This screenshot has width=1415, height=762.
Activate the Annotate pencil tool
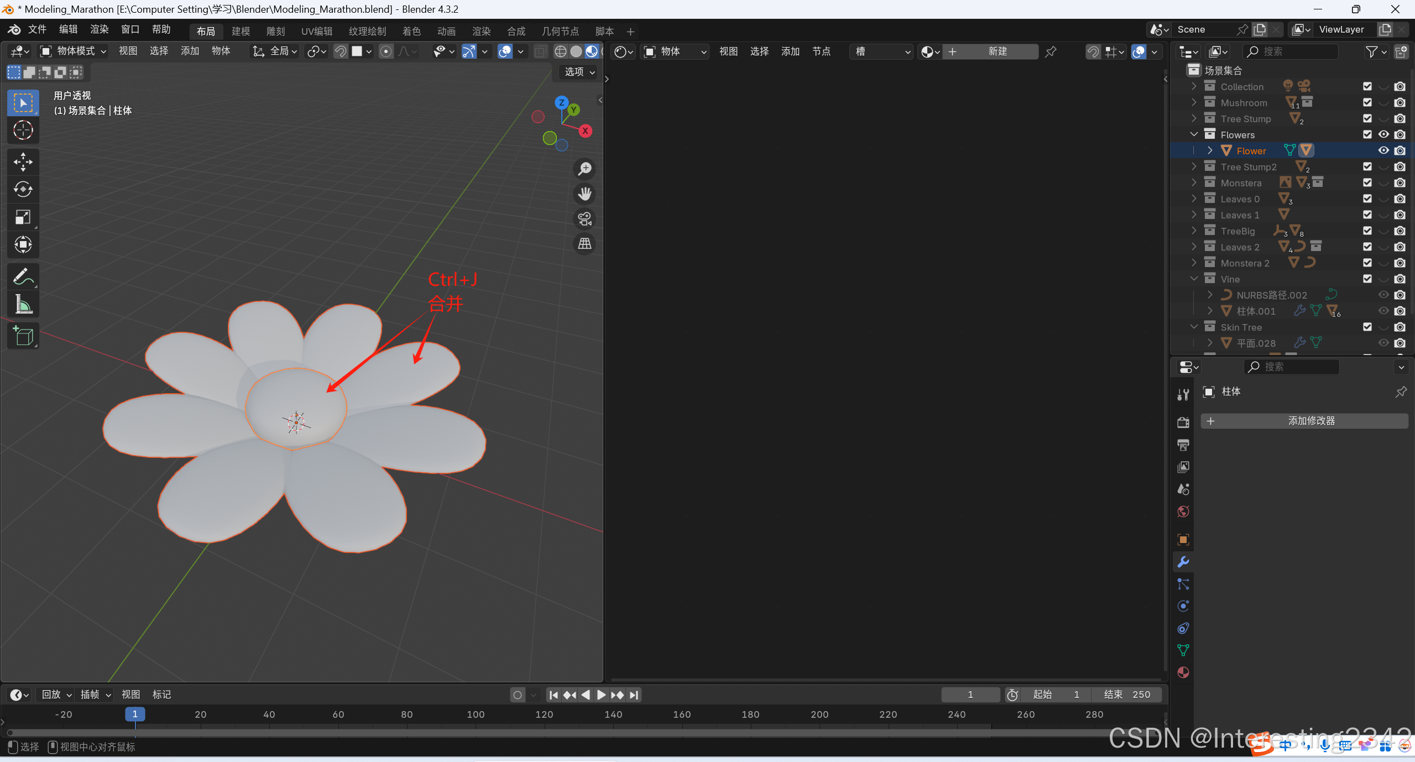pyautogui.click(x=23, y=276)
